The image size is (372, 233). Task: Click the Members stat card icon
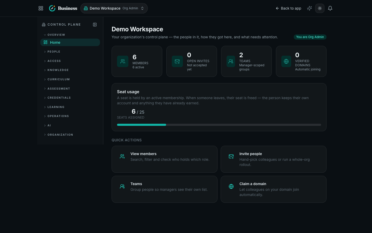point(123,61)
